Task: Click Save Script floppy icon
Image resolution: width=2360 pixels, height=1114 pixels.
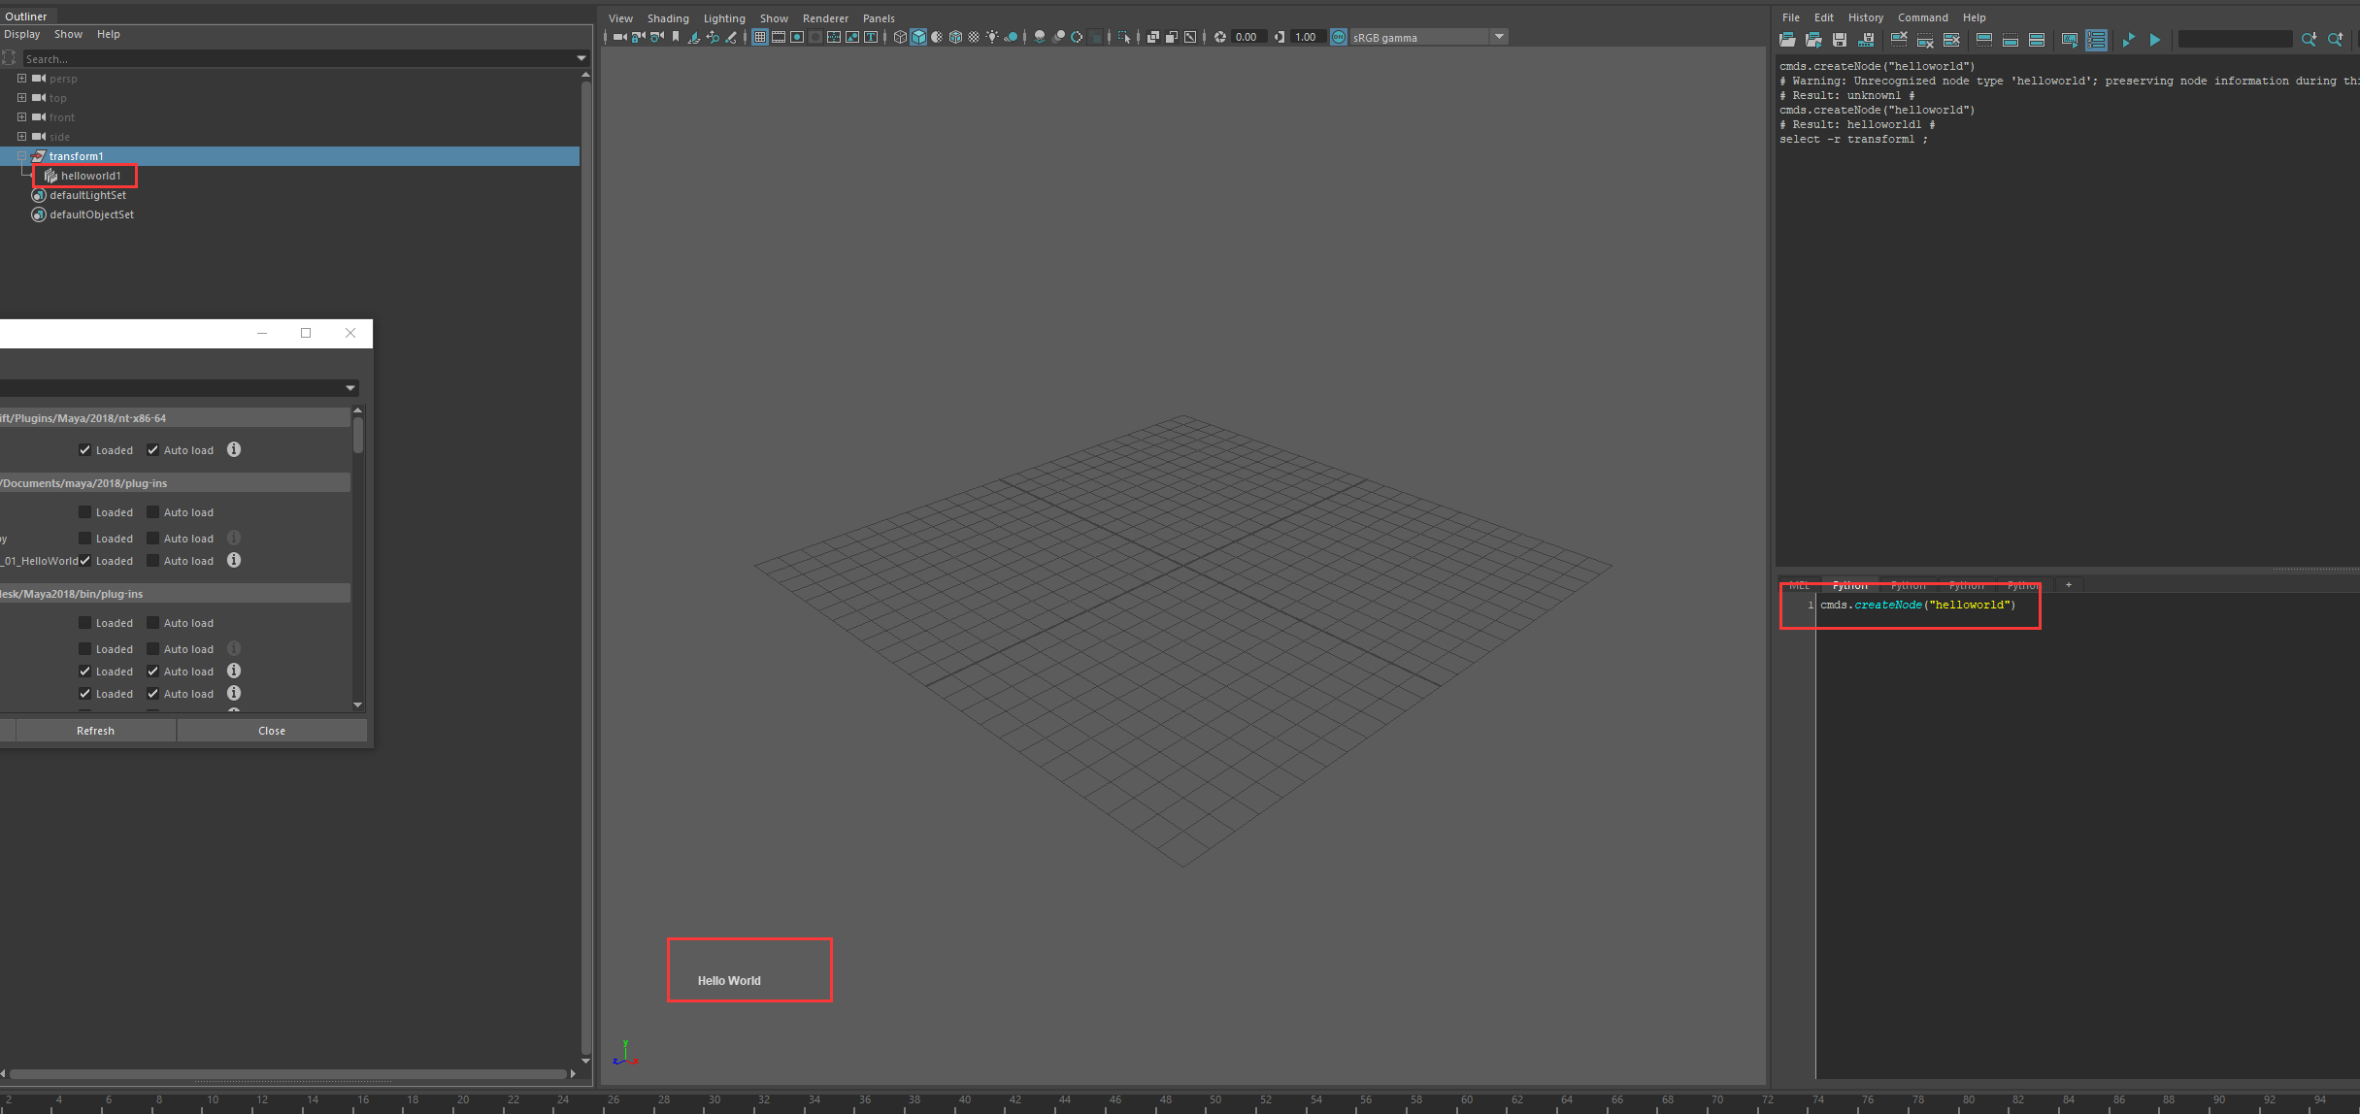Action: pos(1840,39)
